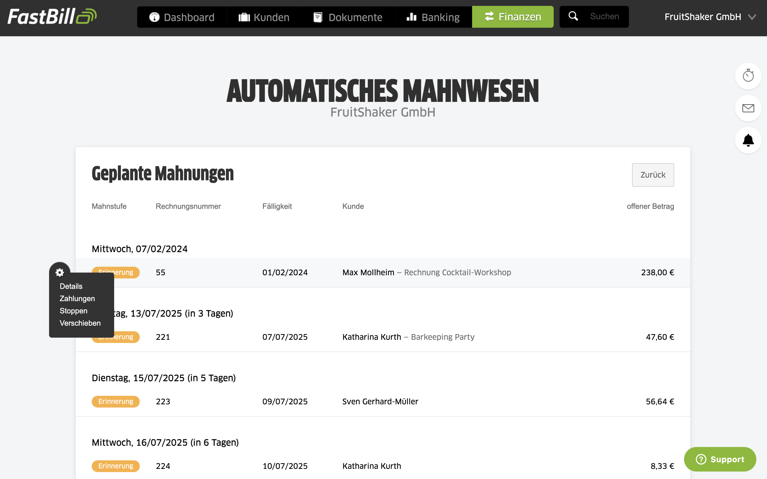The width and height of the screenshot is (767, 479).
Task: Click the Support button
Action: [x=720, y=459]
